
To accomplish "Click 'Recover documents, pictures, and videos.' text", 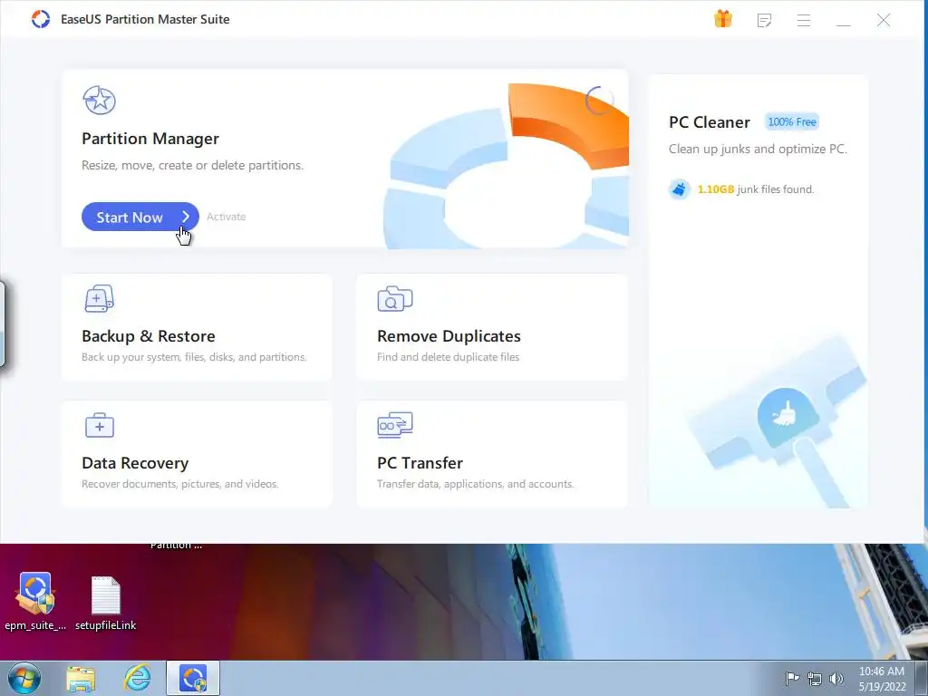I will click(x=180, y=484).
